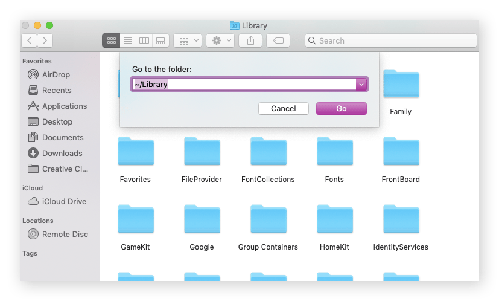The image size is (499, 301).
Task: Open Documents in the sidebar
Action: point(56,137)
